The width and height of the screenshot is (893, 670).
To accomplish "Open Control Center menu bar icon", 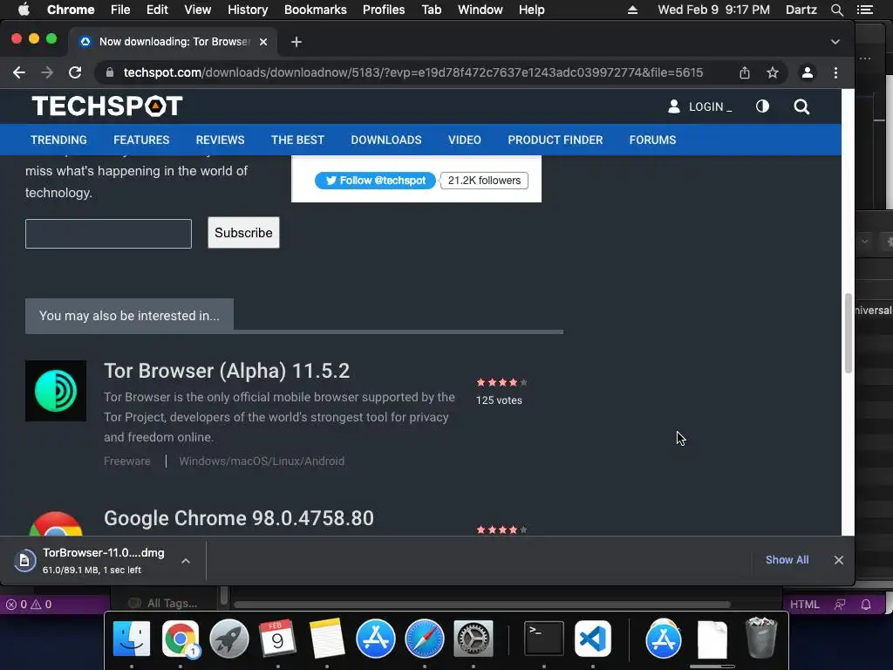I will tap(864, 10).
